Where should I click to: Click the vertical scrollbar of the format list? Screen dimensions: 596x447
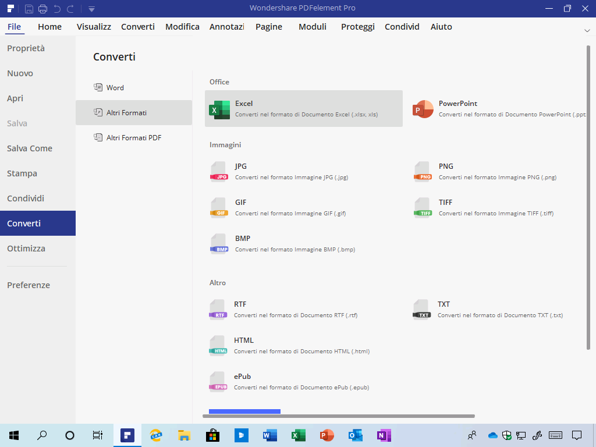pyautogui.click(x=588, y=197)
